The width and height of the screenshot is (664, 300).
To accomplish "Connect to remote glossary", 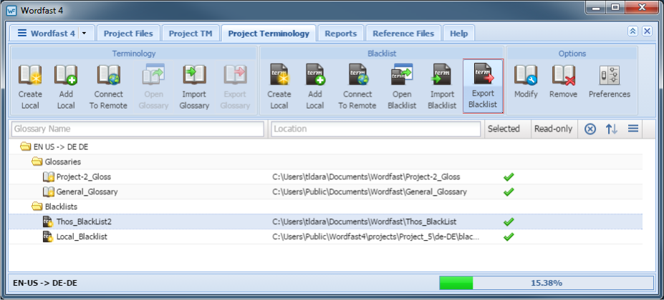I will pos(108,87).
